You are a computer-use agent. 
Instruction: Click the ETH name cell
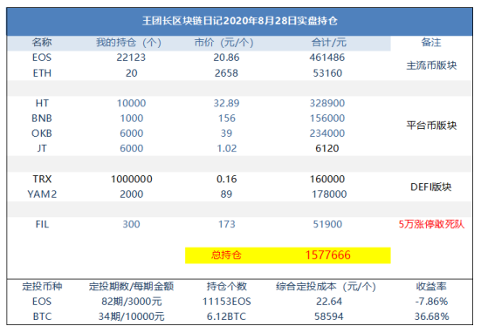point(42,73)
